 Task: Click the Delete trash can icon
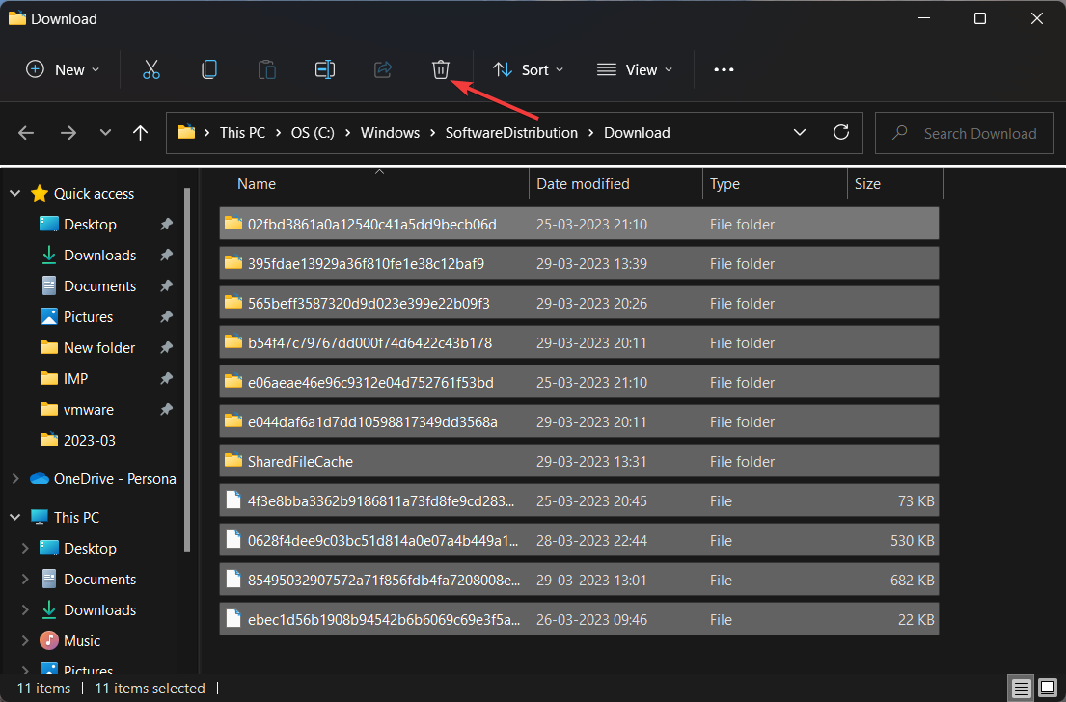pyautogui.click(x=441, y=69)
